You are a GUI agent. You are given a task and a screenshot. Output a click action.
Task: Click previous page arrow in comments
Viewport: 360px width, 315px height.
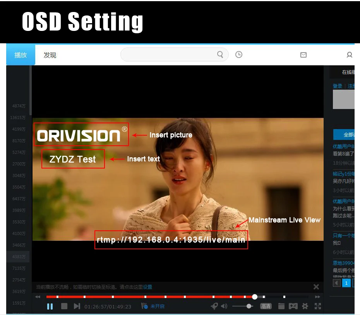pyautogui.click(x=337, y=283)
